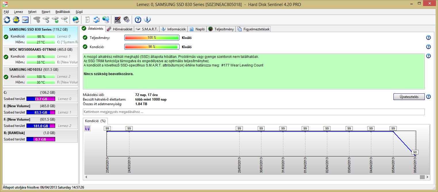
Task: Click the help icon beside Kondíció bar
Action: click(428, 47)
